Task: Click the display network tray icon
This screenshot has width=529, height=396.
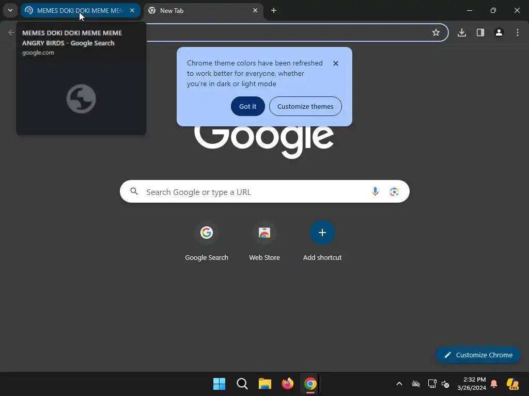Action: (432, 384)
